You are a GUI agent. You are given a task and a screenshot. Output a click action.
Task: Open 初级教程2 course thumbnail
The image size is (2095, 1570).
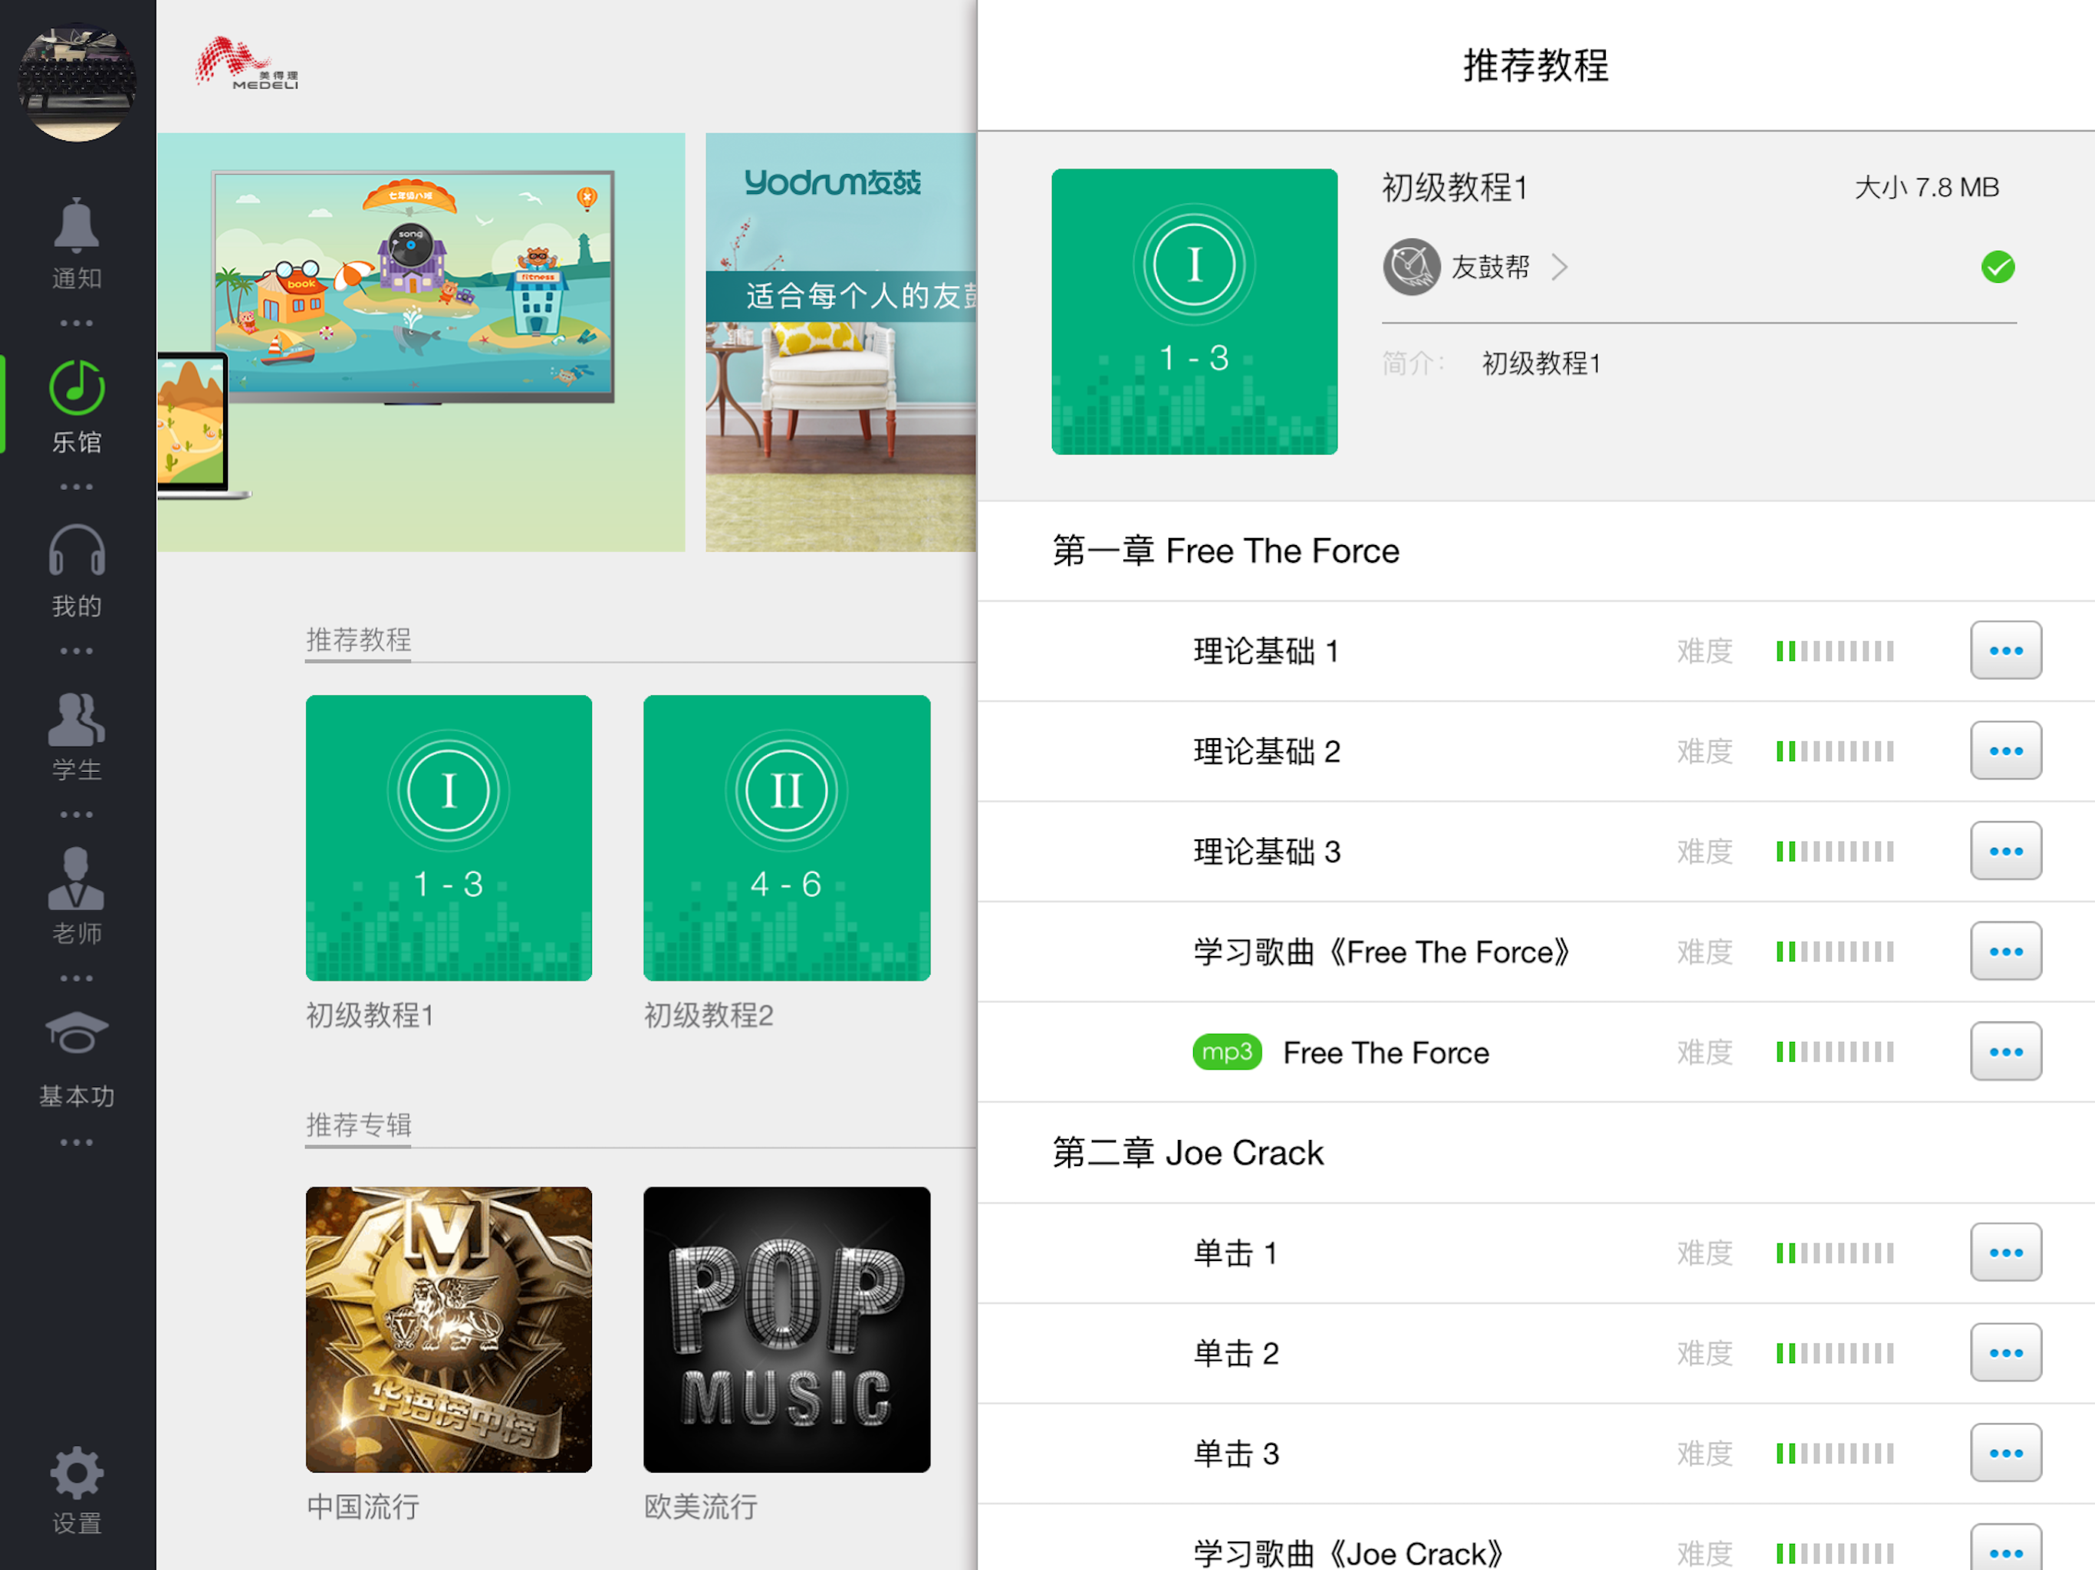tap(787, 838)
